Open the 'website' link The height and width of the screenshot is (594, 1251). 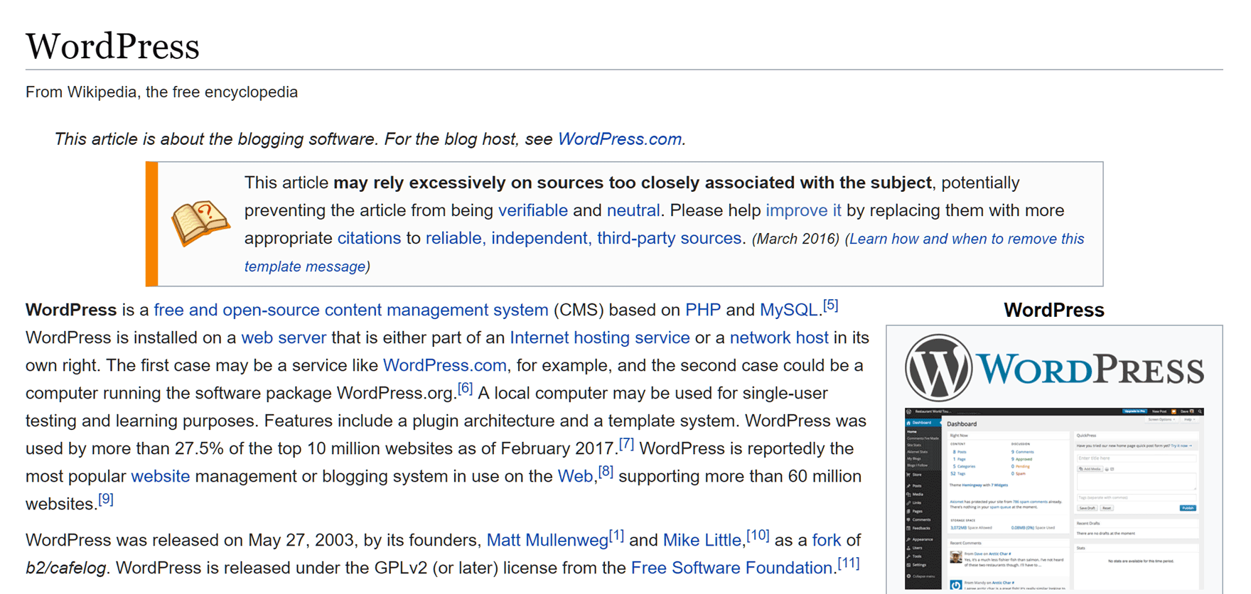point(161,476)
